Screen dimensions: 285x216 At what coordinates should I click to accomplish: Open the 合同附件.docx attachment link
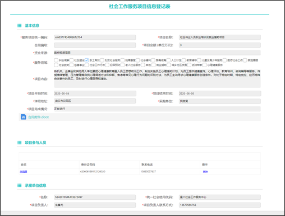[x=39, y=117]
